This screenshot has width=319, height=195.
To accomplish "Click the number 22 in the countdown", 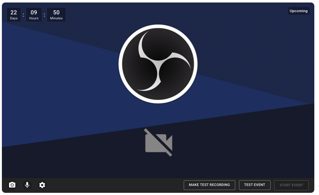I will 14,12.
